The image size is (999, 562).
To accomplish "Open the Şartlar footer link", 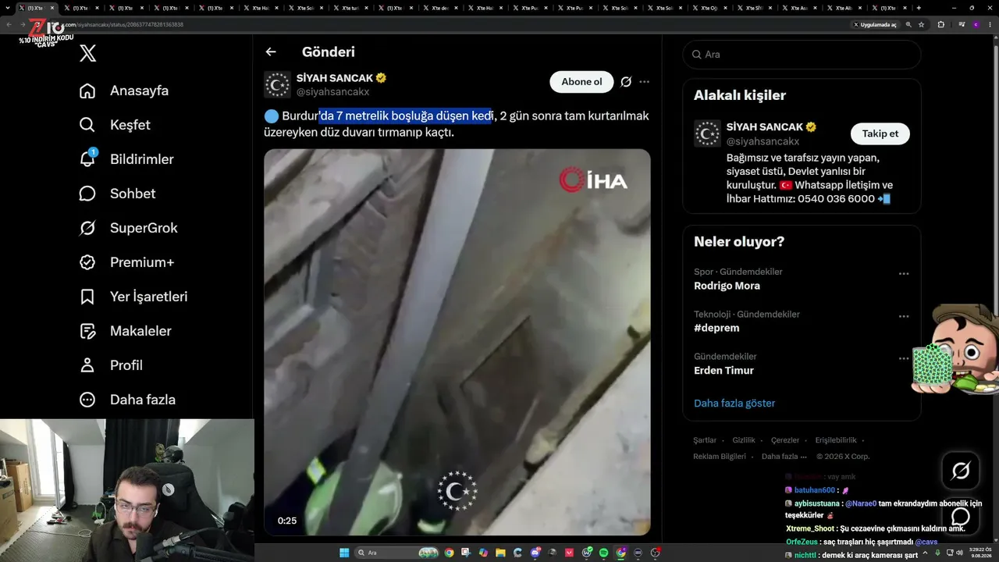I will point(705,440).
